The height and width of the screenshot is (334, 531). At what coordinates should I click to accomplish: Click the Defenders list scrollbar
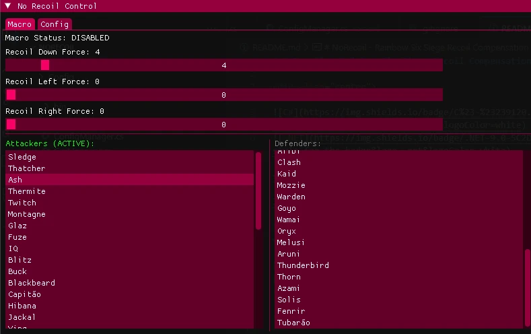[527, 287]
